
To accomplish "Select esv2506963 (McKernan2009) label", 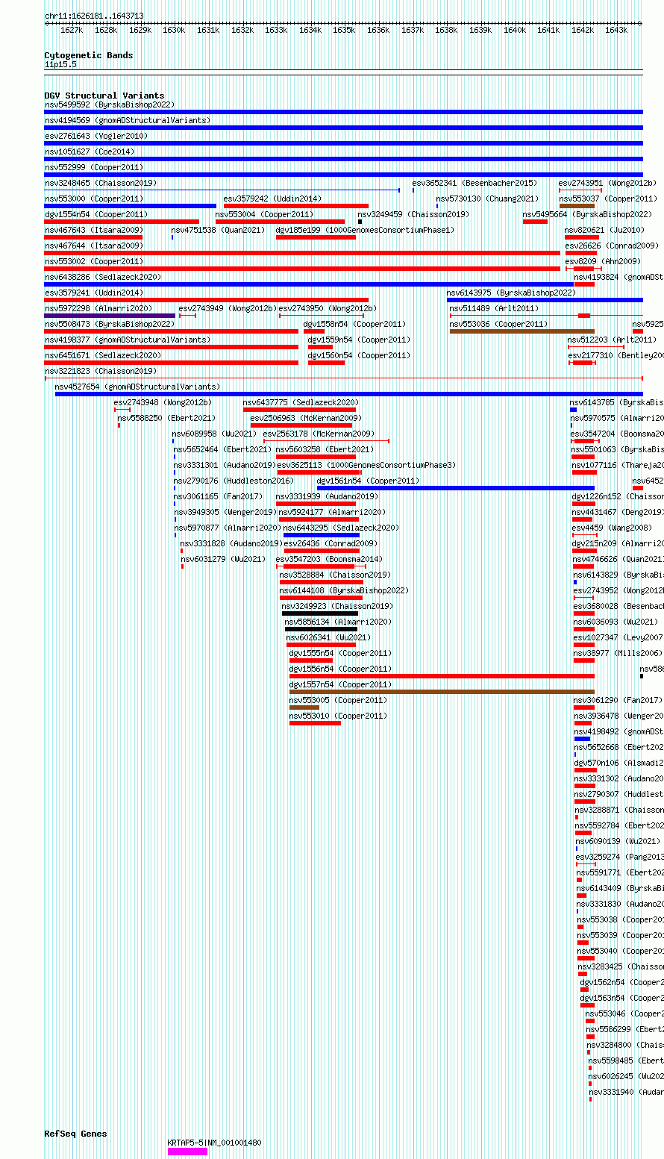I will [x=307, y=418].
